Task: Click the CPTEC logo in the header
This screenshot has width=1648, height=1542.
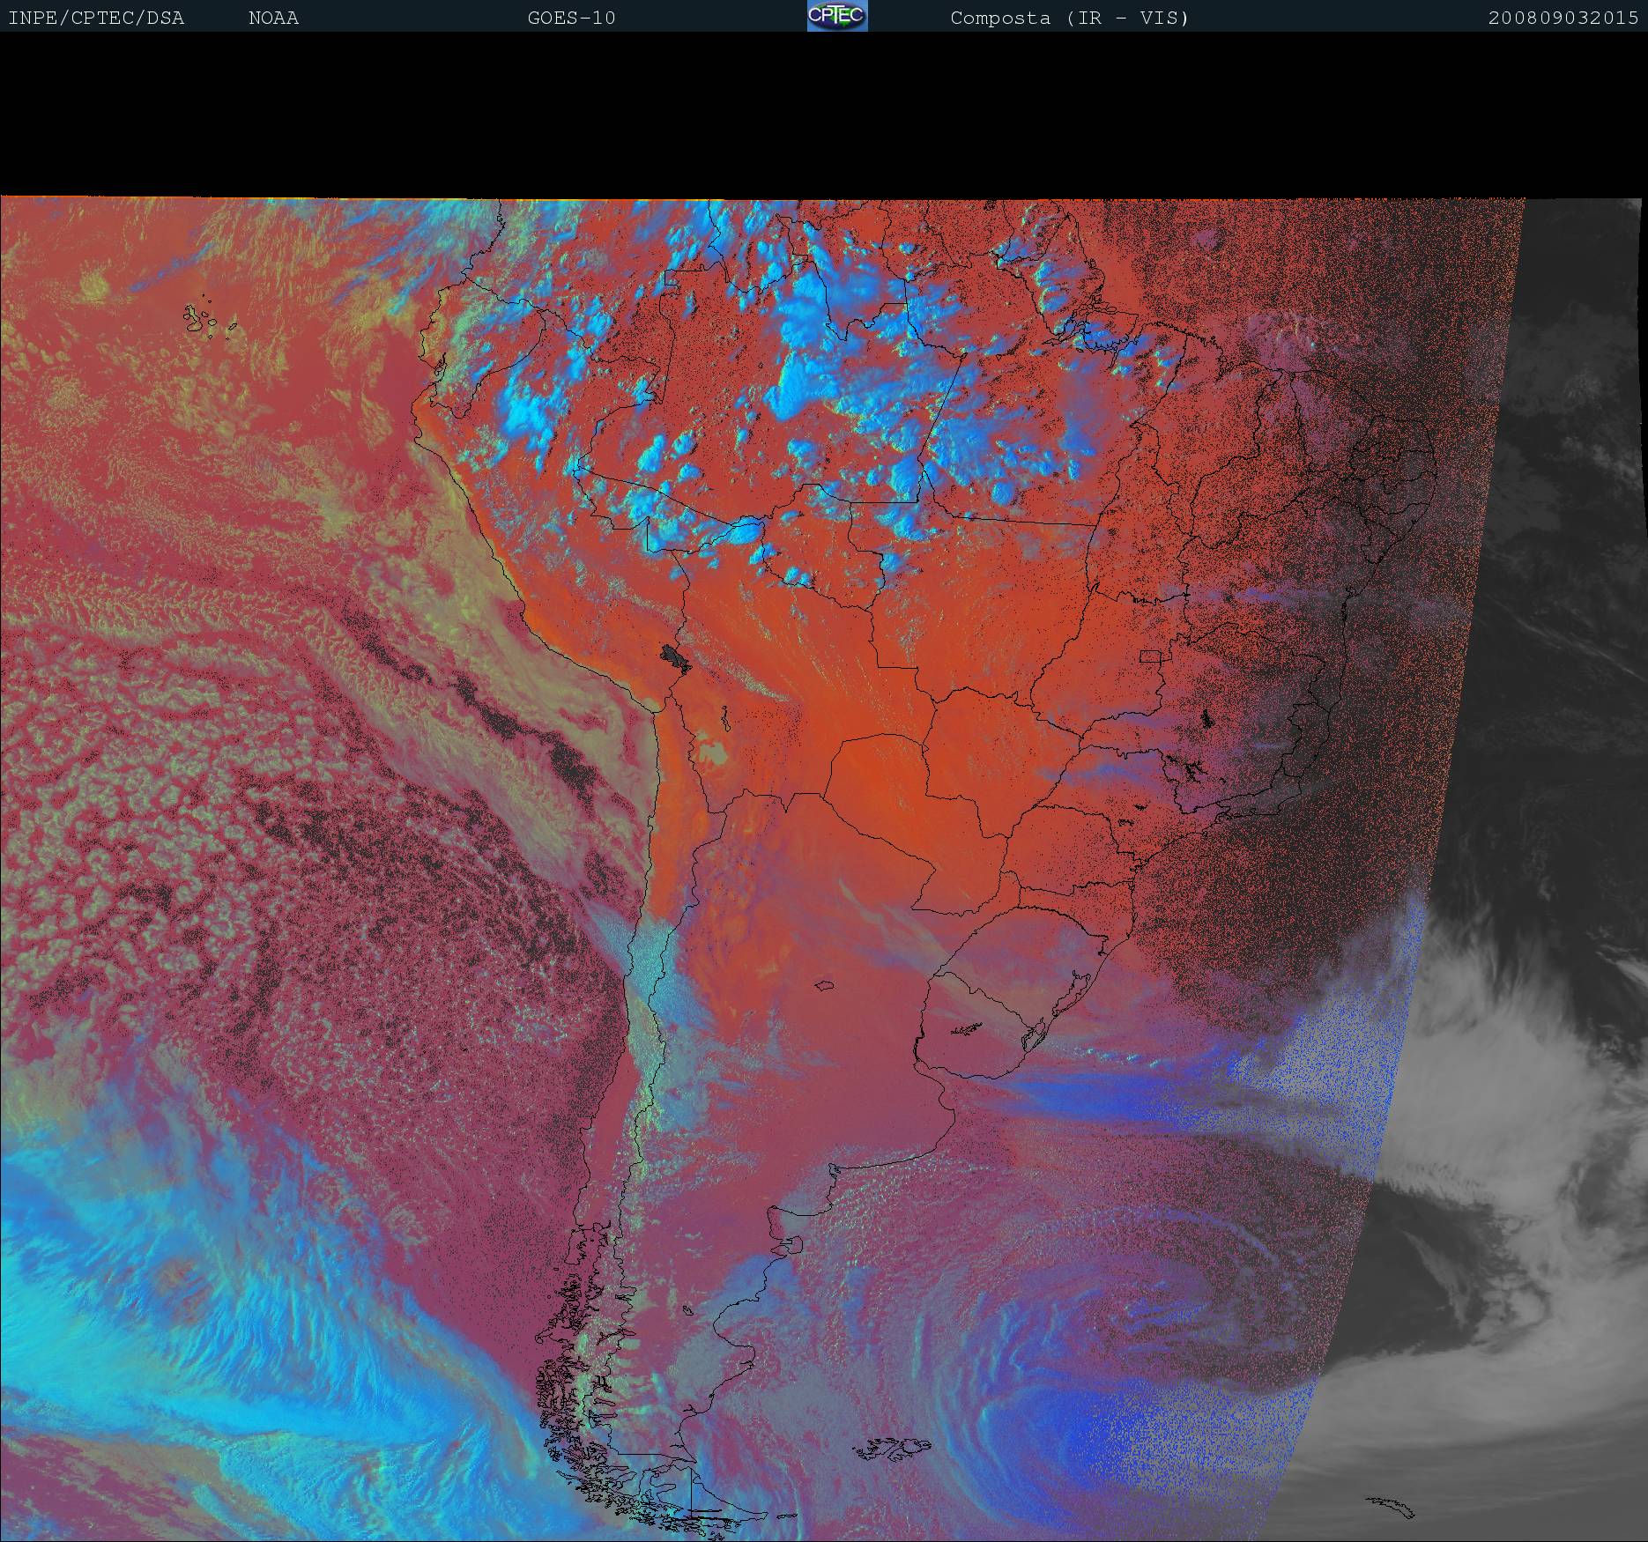Action: point(836,16)
